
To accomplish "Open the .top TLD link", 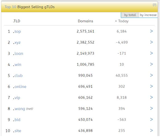I will click(x=17, y=31).
